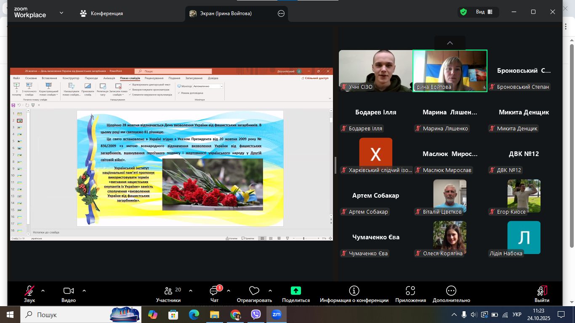The width and height of the screenshot is (575, 323).
Task: Click the green Поделиться share screen icon
Action: click(296, 291)
